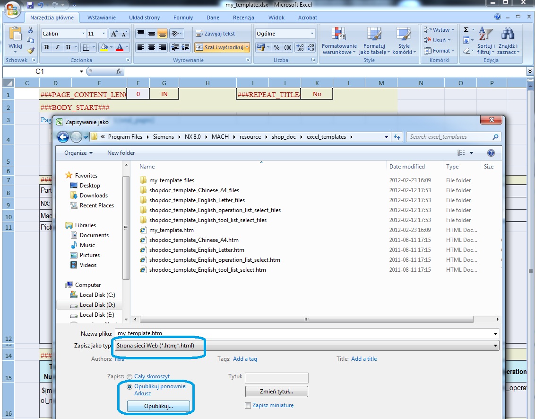Check Zapisz miniaturę checkbox

click(x=248, y=405)
